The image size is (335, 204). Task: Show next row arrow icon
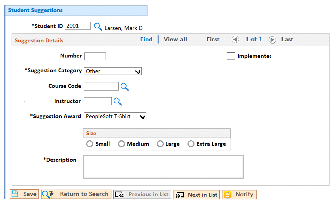tap(272, 40)
